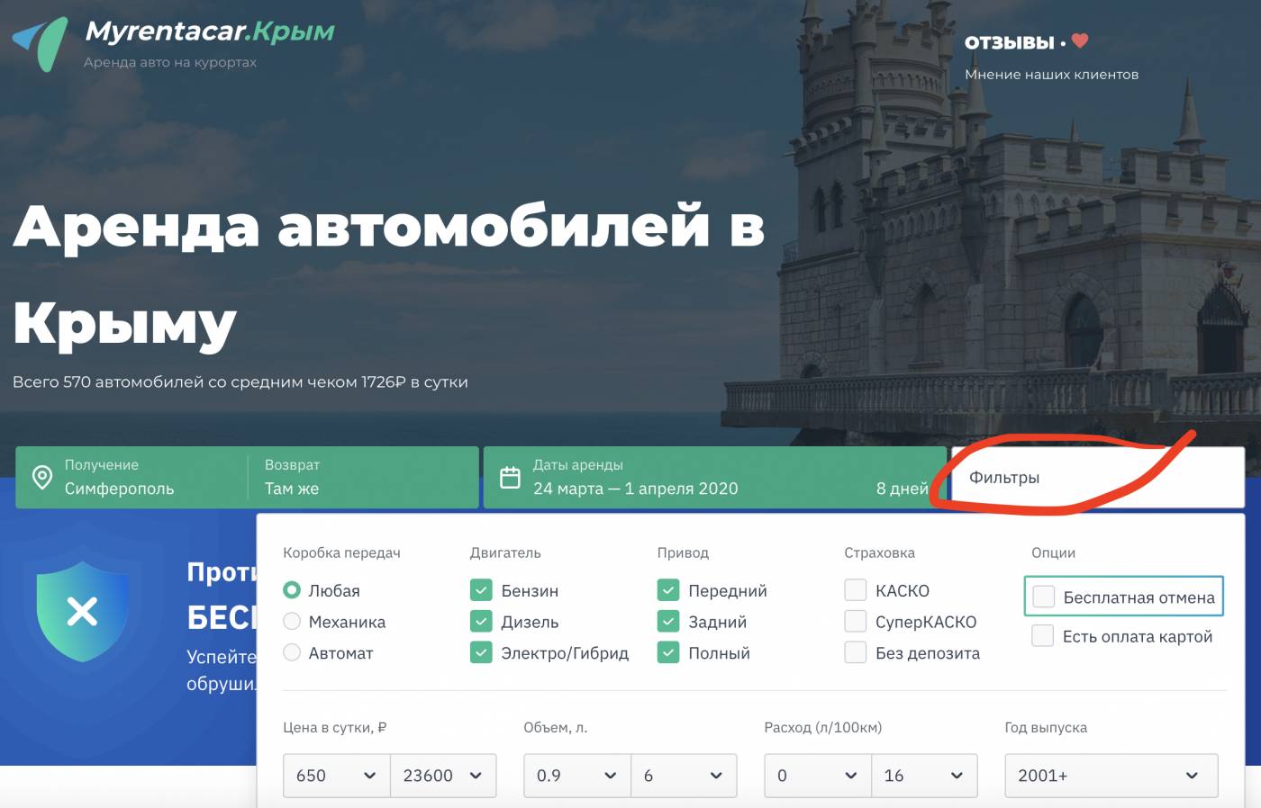The height and width of the screenshot is (808, 1261).
Task: Open the calendar icon next to rental dates
Action: tap(511, 477)
